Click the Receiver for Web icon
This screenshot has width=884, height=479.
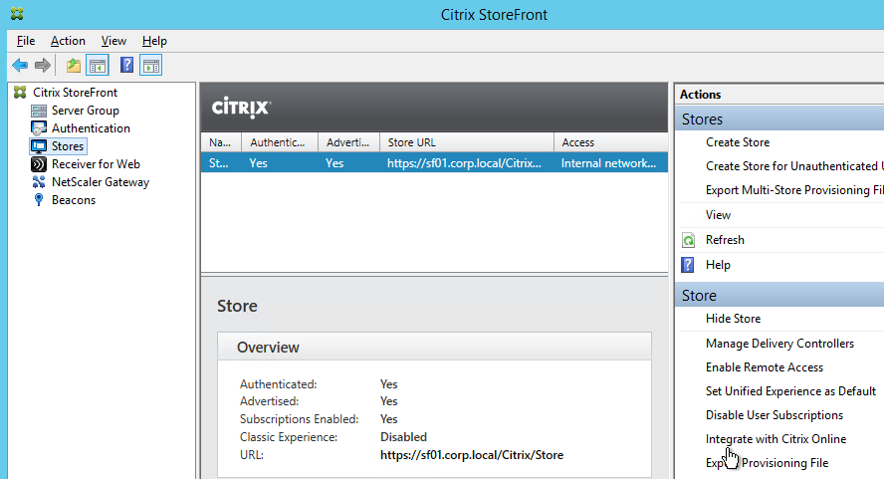click(x=39, y=164)
